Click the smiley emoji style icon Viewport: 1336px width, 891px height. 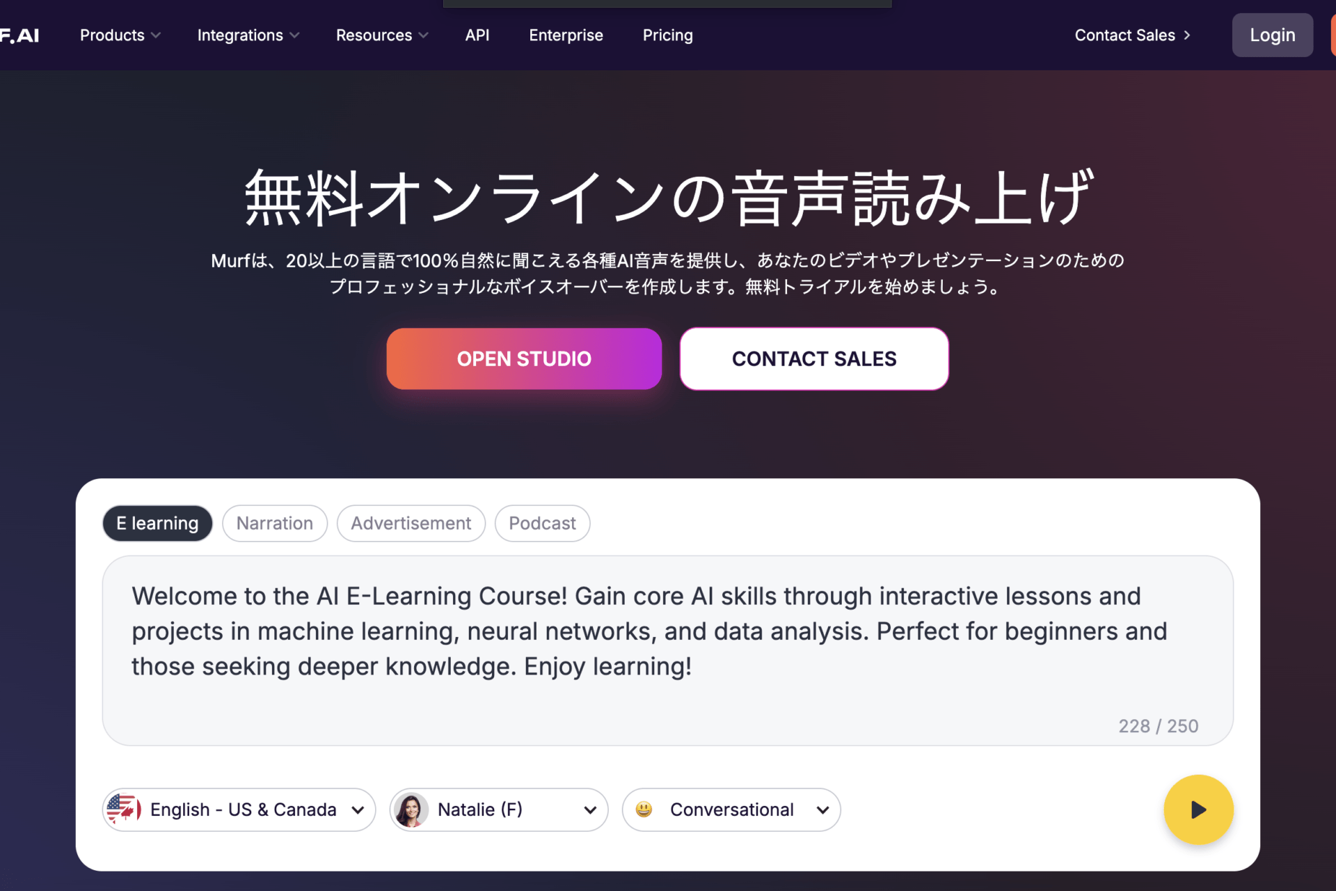(x=644, y=809)
